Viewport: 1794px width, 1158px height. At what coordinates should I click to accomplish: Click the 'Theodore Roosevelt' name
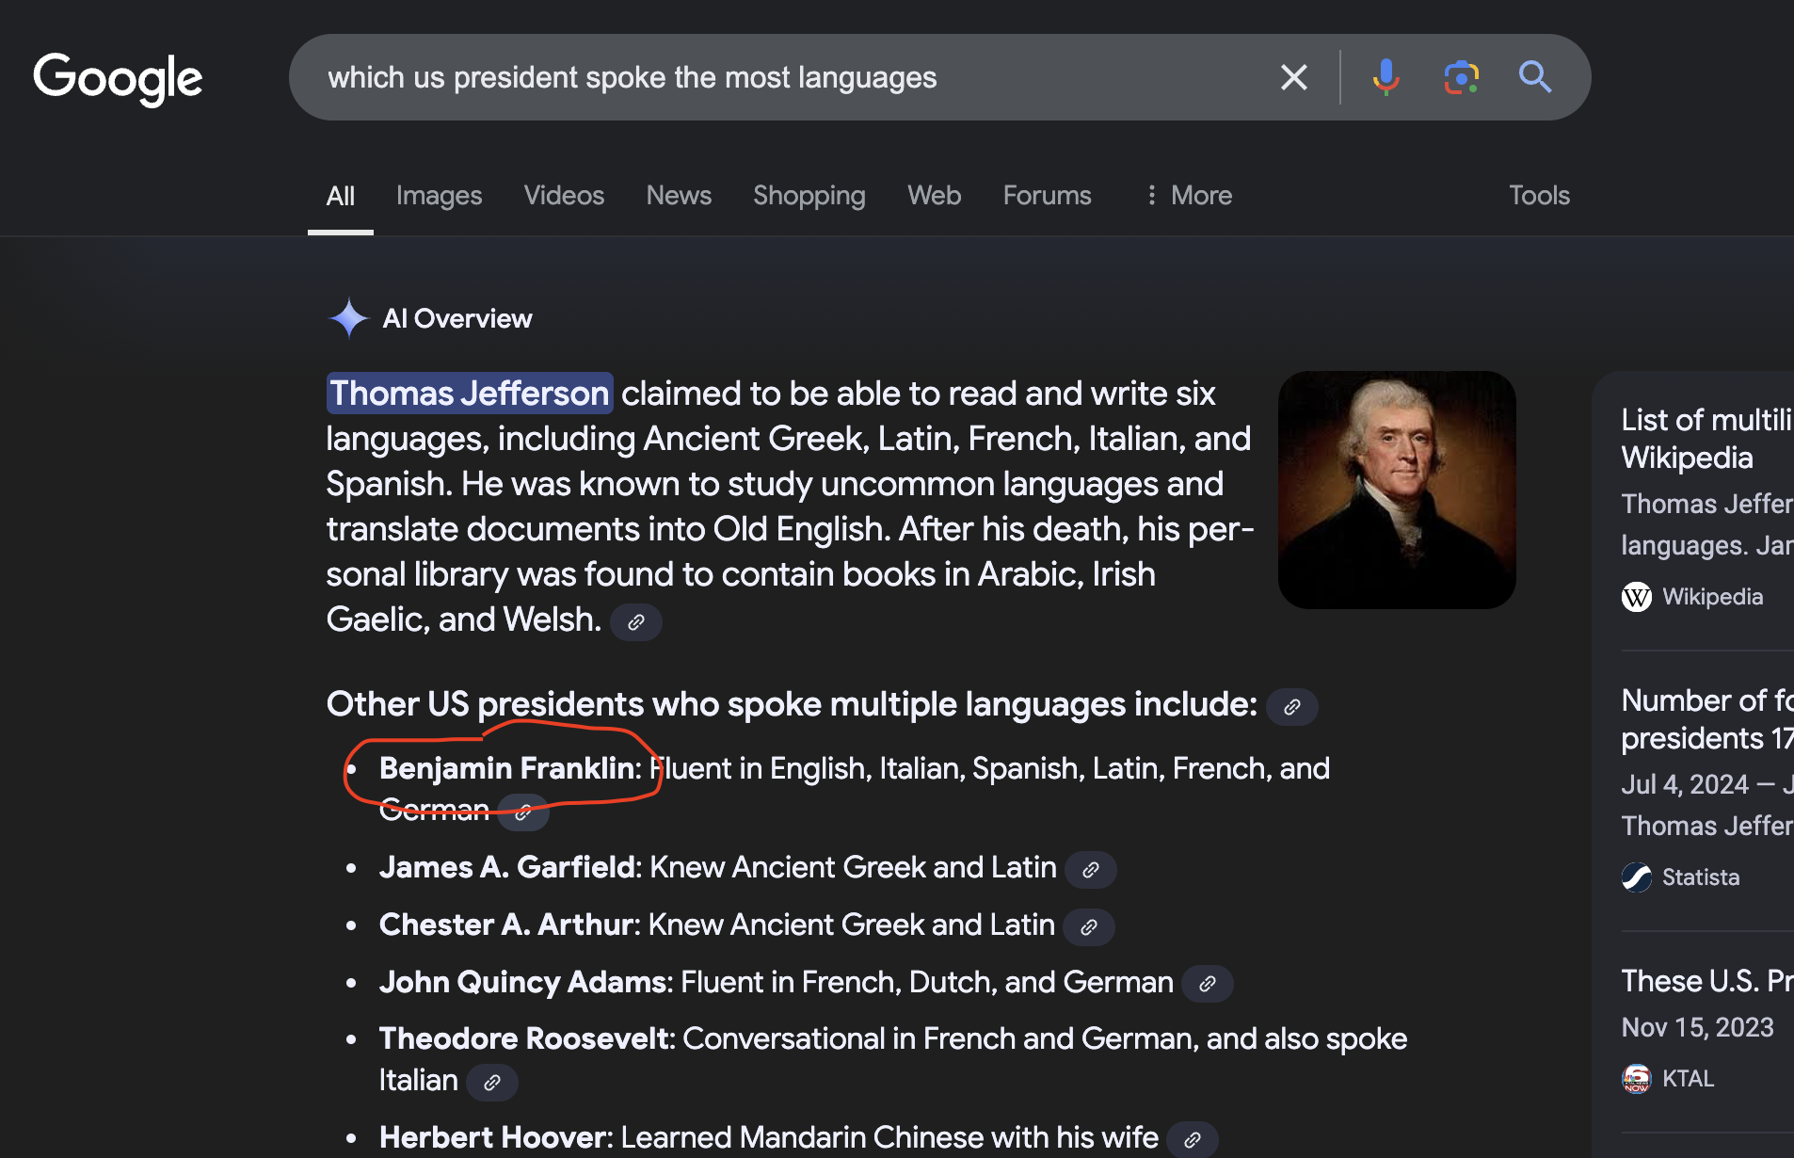(x=524, y=1038)
